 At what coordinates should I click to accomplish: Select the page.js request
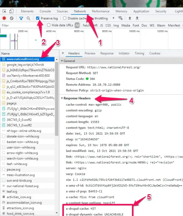click(x=12, y=103)
